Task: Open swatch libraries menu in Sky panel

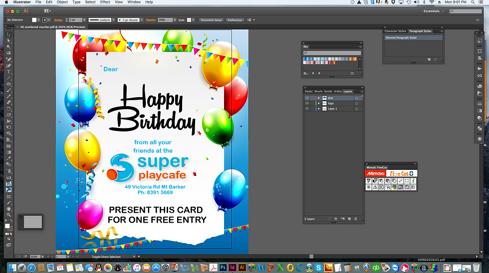Action: pos(305,73)
